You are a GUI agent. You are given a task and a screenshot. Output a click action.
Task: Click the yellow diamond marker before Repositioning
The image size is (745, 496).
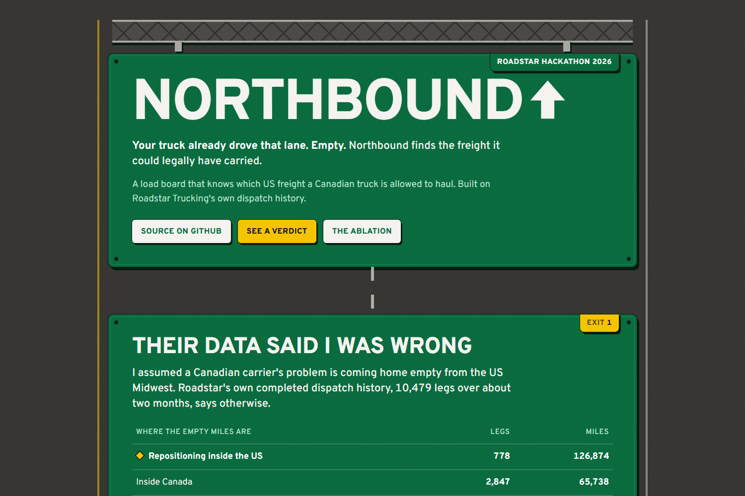pos(140,456)
